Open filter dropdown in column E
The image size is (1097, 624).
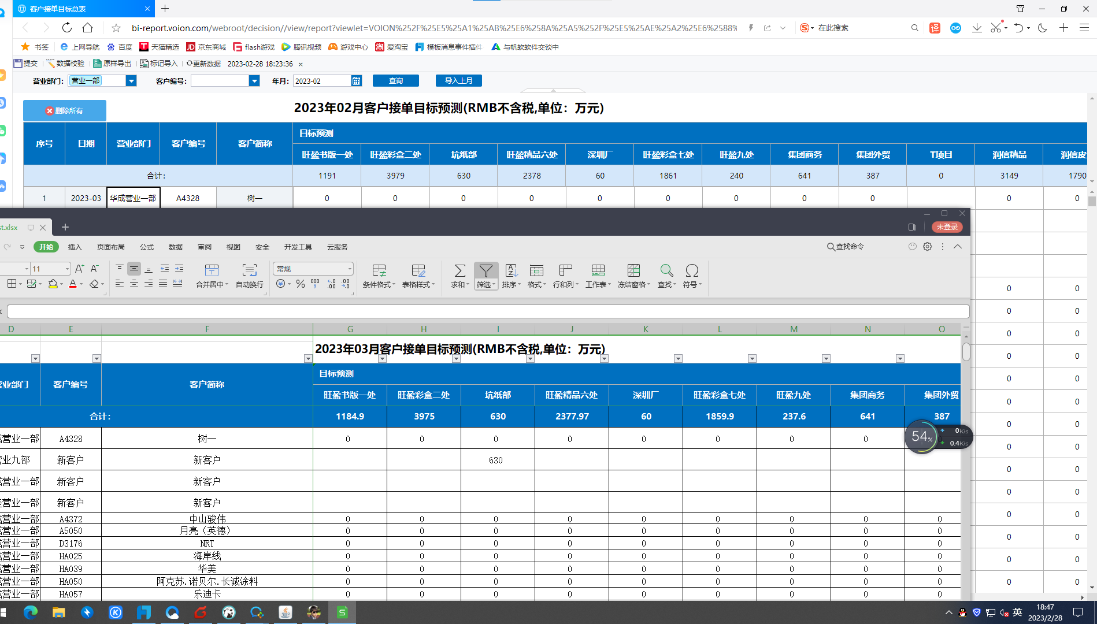pyautogui.click(x=97, y=358)
